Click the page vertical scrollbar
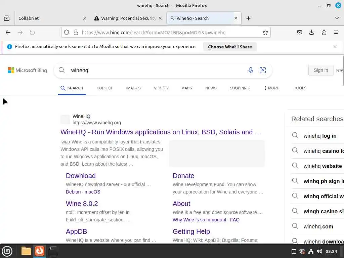344x258 pixels. pos(343,70)
